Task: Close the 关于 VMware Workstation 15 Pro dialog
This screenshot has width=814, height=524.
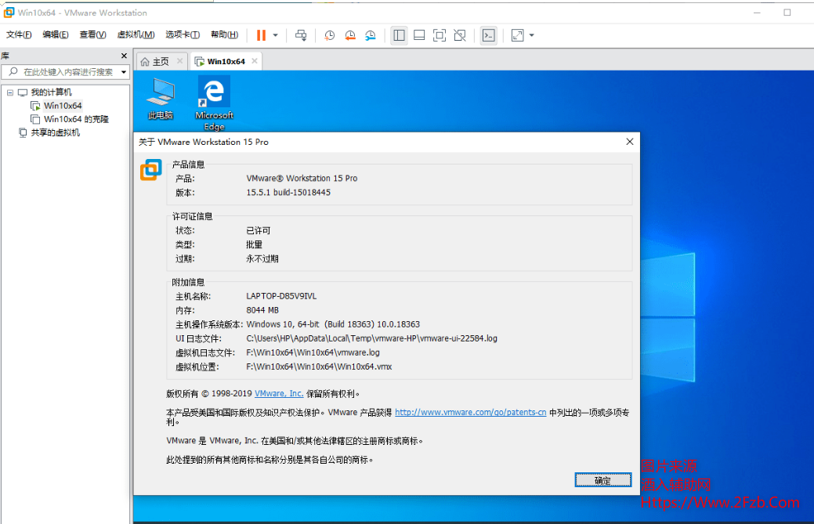Action: pos(630,142)
